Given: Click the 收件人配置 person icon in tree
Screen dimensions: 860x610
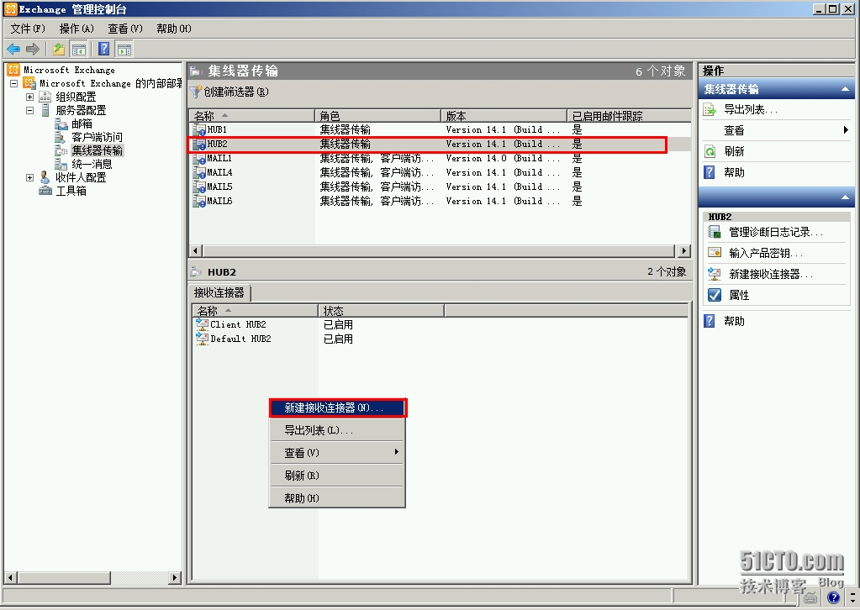Looking at the screenshot, I should click(x=45, y=177).
